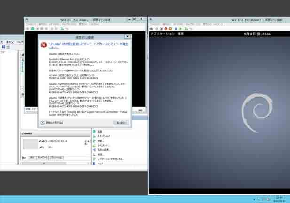Open 表示 menu in ubuntu VM window

[83, 24]
